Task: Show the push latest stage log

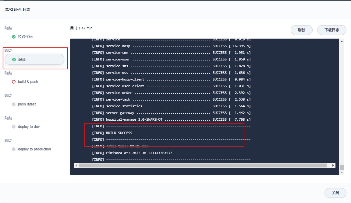Action: pyautogui.click(x=27, y=104)
